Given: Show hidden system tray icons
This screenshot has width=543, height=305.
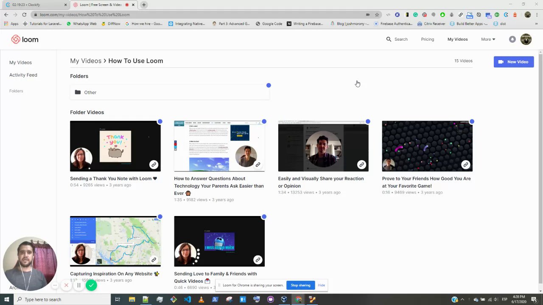Looking at the screenshot, I should click(462, 299).
